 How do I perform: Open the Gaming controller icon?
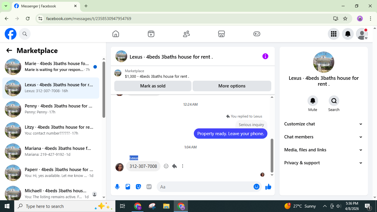click(257, 34)
